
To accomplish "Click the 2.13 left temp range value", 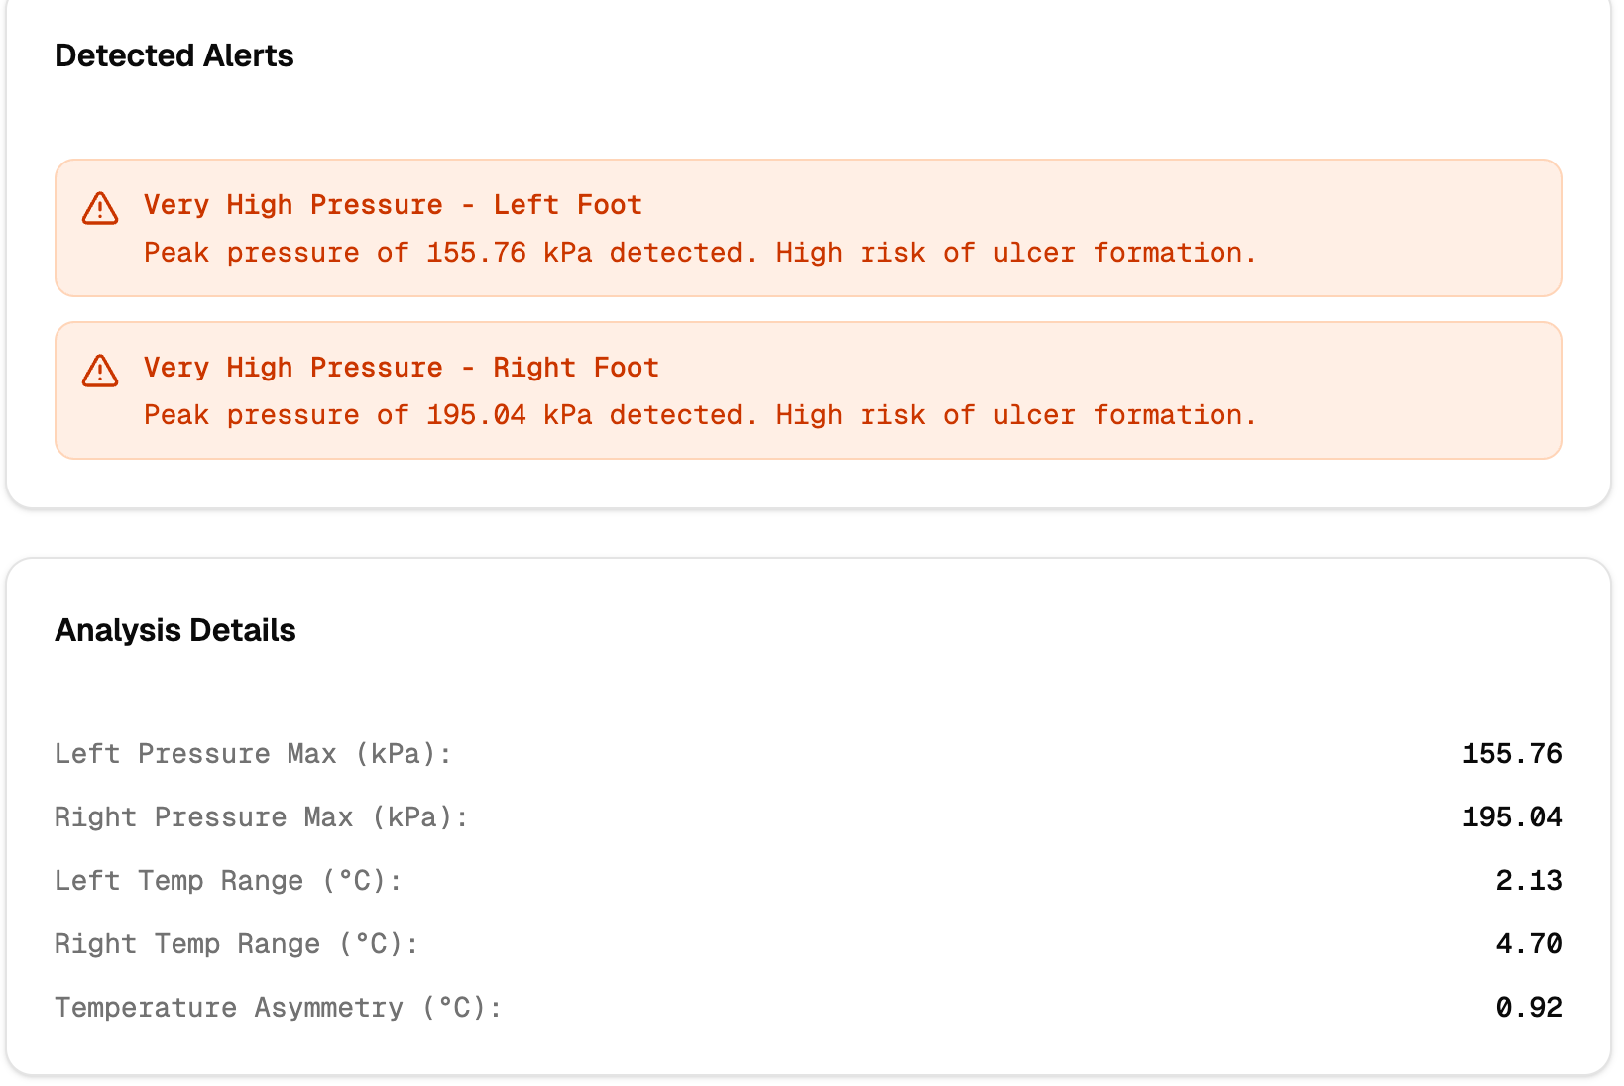I will 1528,881.
